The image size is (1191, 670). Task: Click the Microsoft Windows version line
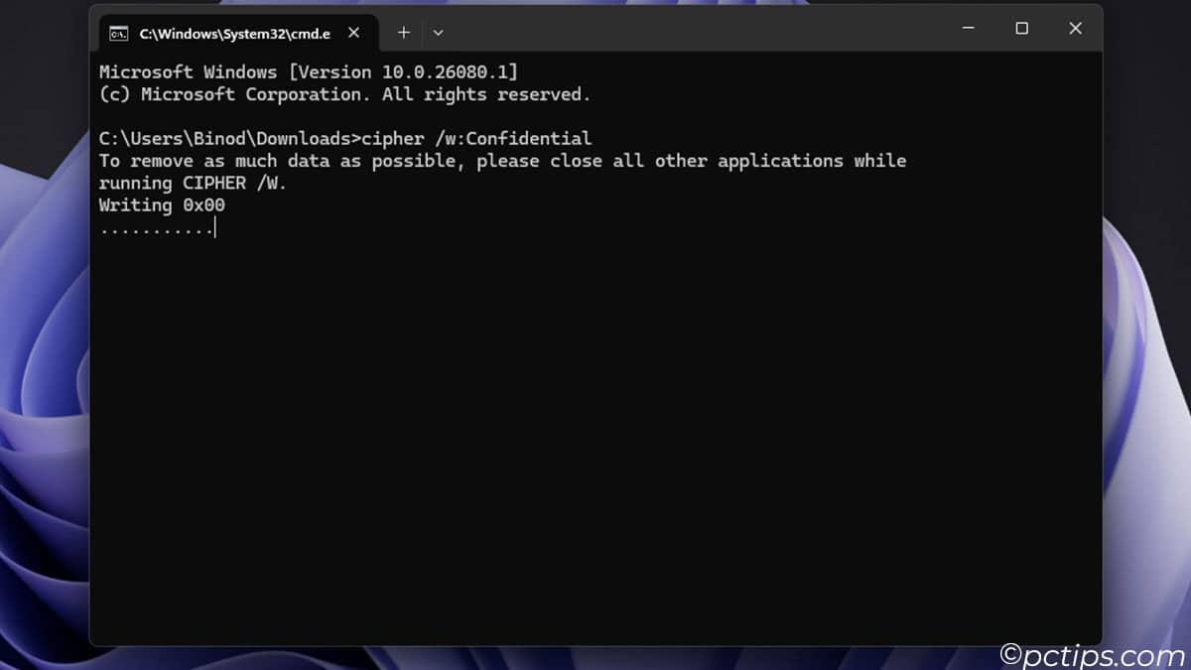[x=309, y=72]
